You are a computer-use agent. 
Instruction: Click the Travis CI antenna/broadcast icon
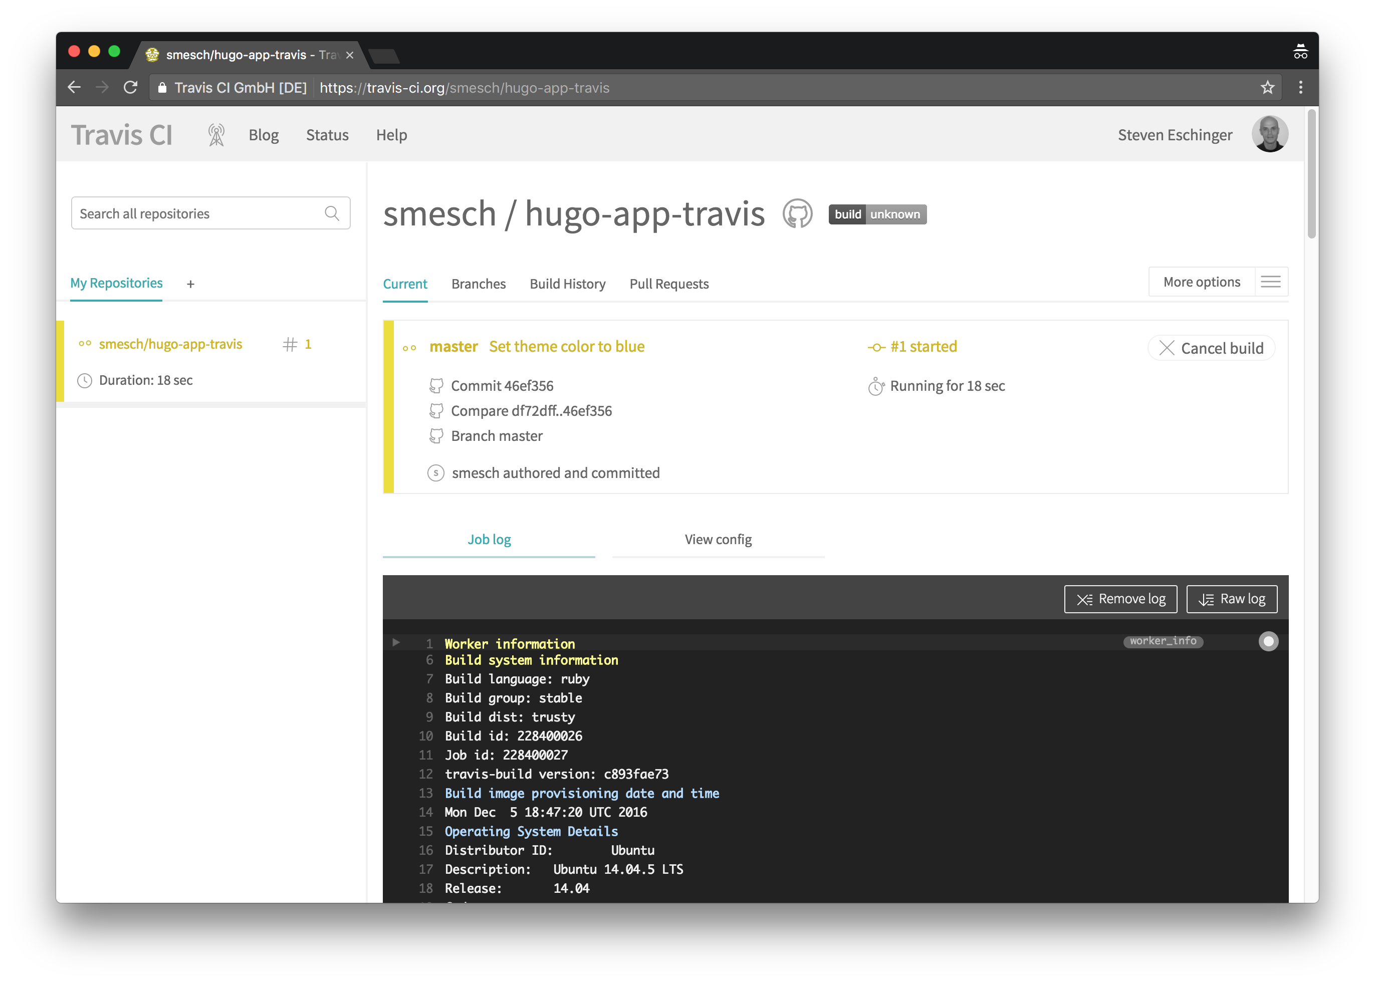click(214, 134)
